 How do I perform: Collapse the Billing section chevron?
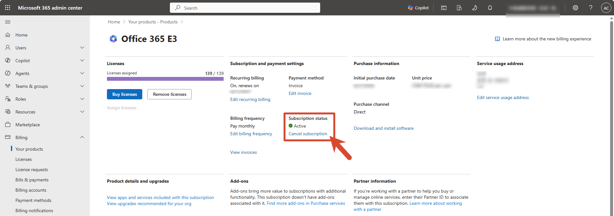(x=82, y=137)
